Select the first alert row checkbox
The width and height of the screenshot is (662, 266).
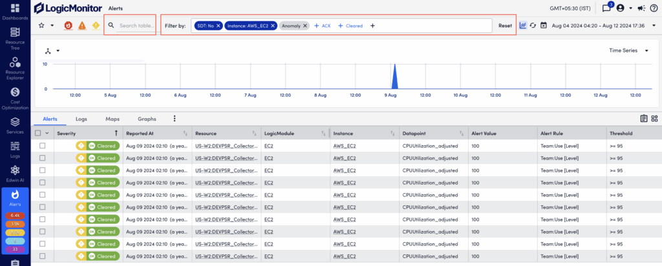coord(43,146)
